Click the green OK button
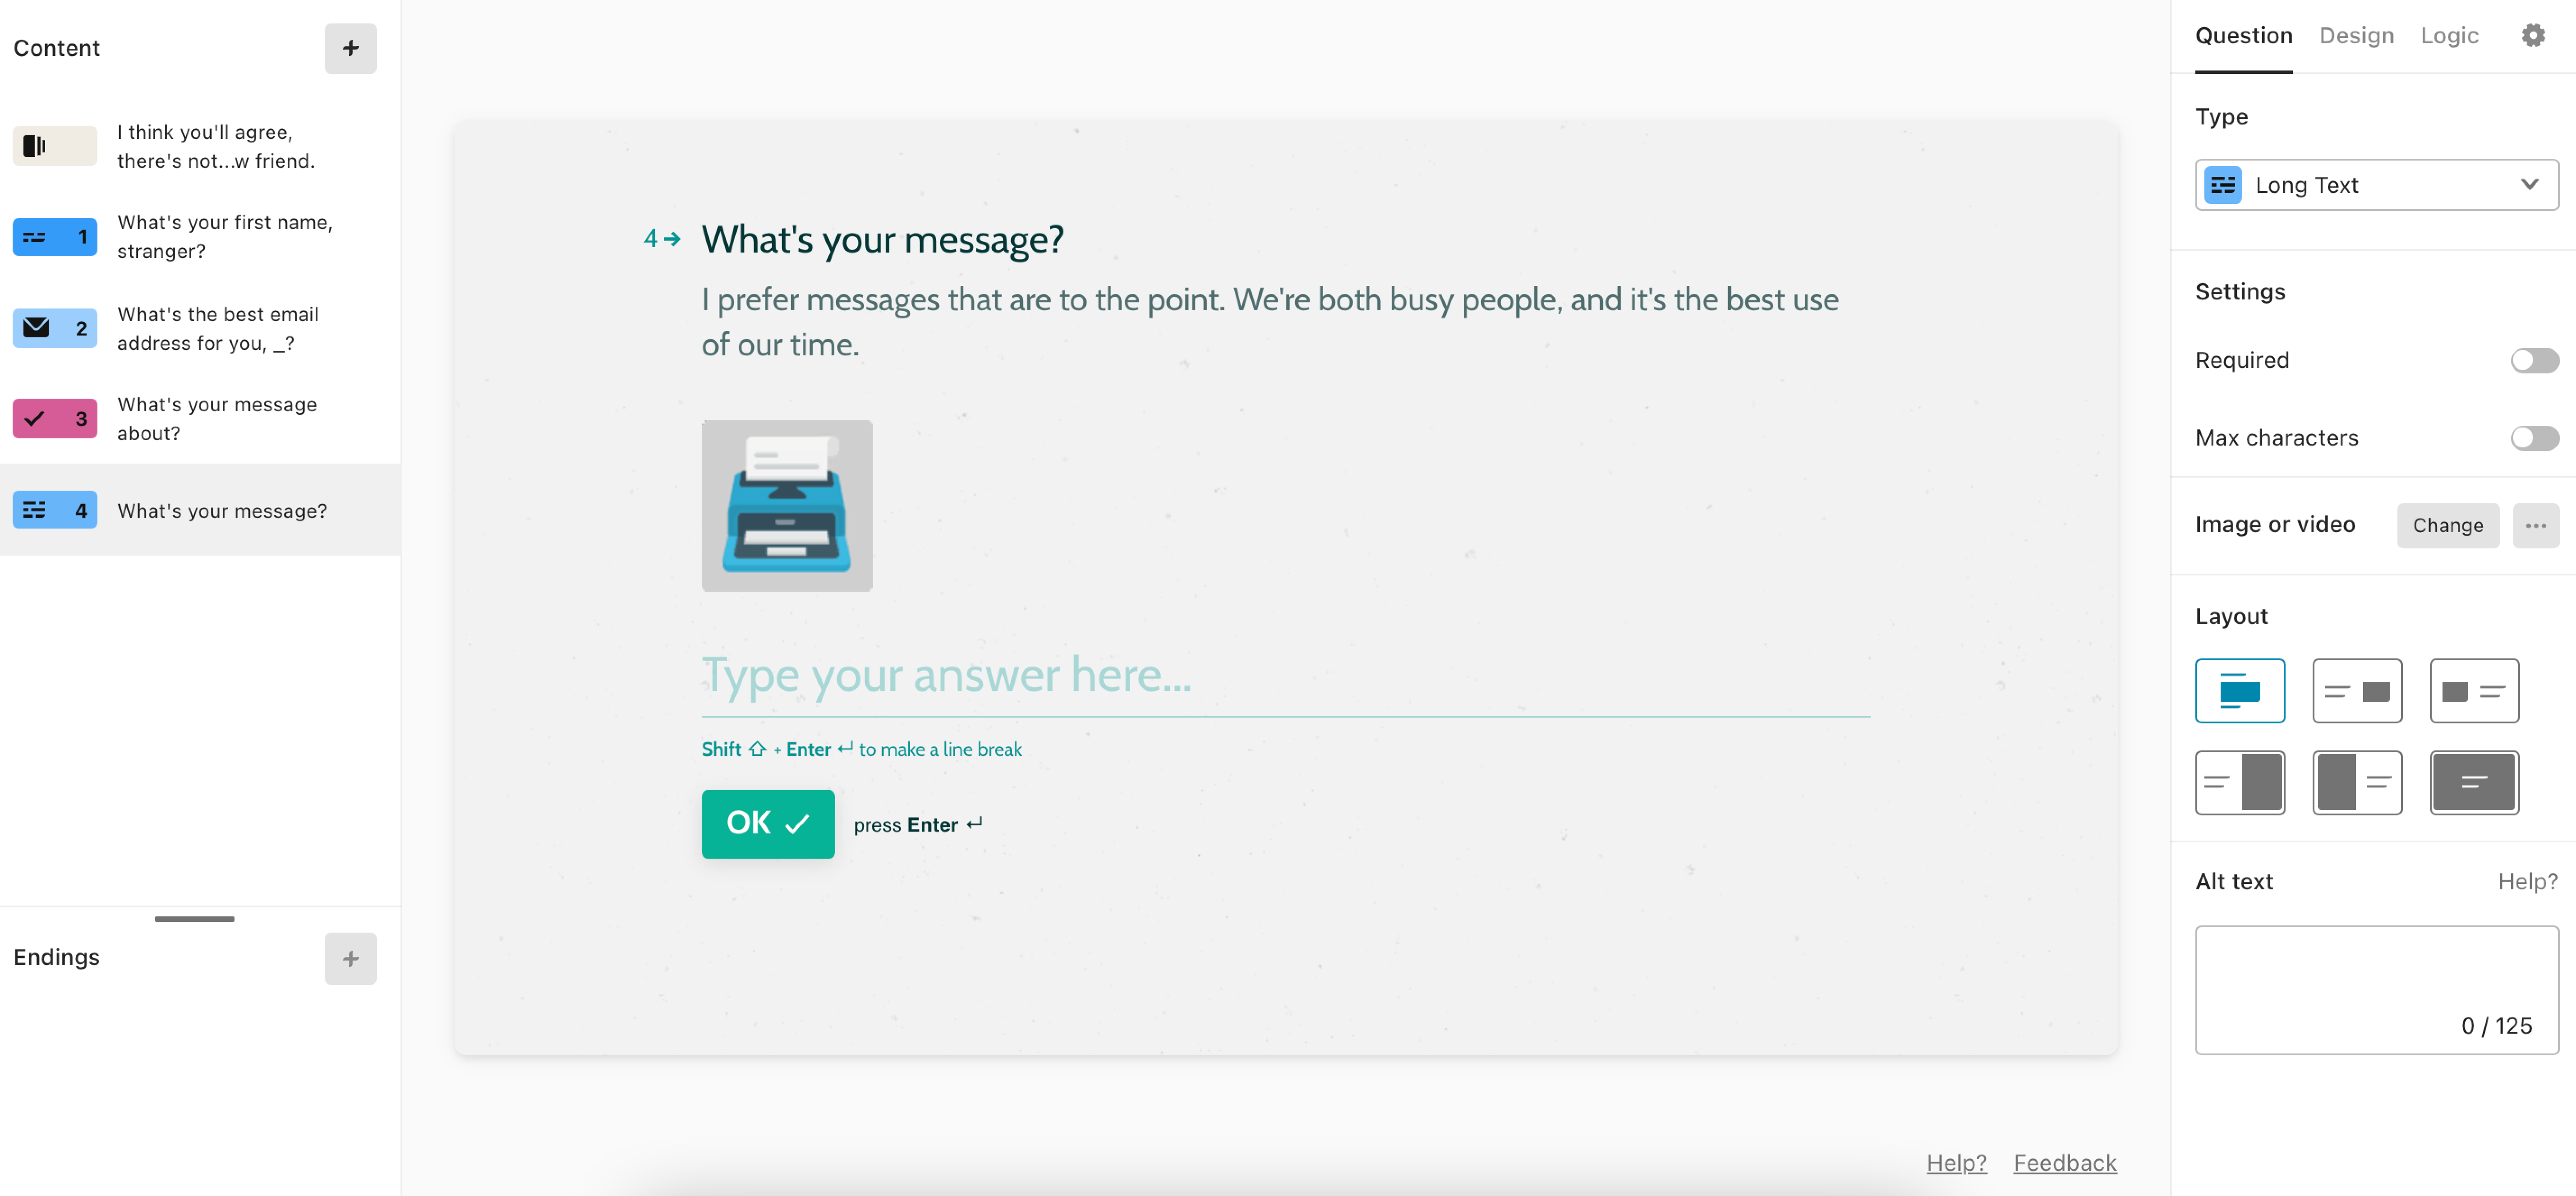This screenshot has height=1196, width=2576. tap(767, 823)
